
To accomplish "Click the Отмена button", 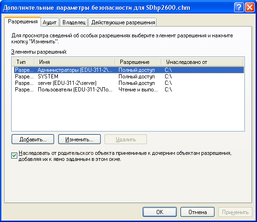I will [x=197, y=212].
